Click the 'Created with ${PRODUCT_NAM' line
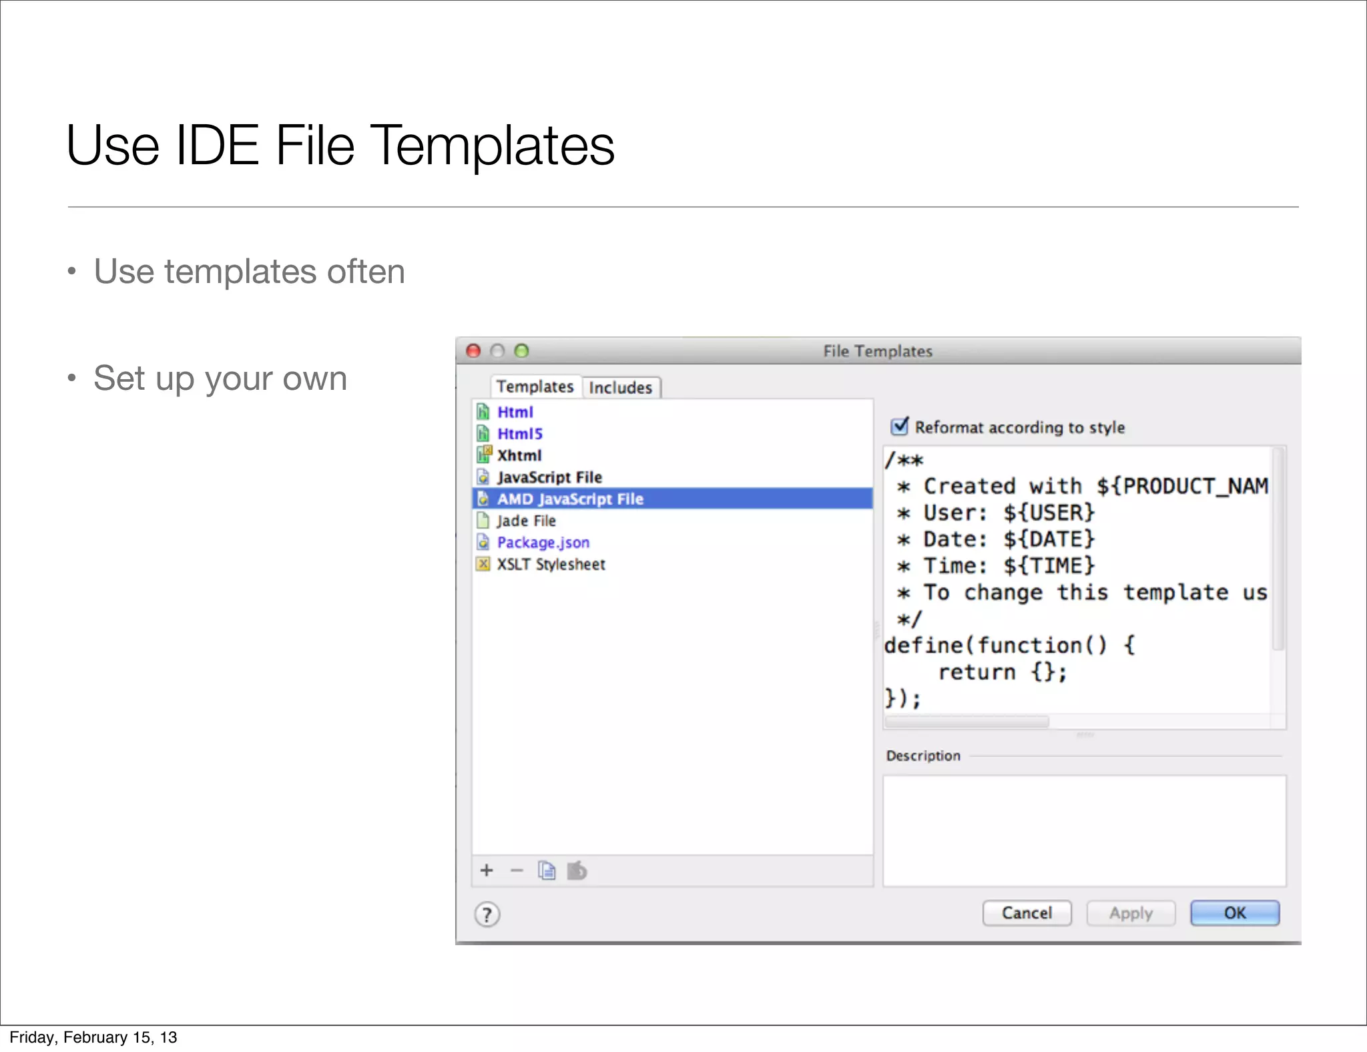This screenshot has width=1367, height=1052. click(1082, 486)
